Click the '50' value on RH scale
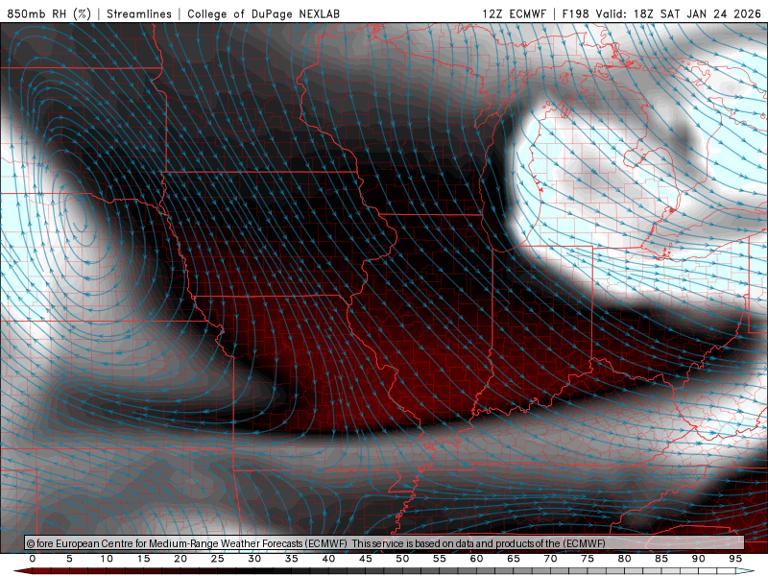This screenshot has width=768, height=576. (x=402, y=559)
